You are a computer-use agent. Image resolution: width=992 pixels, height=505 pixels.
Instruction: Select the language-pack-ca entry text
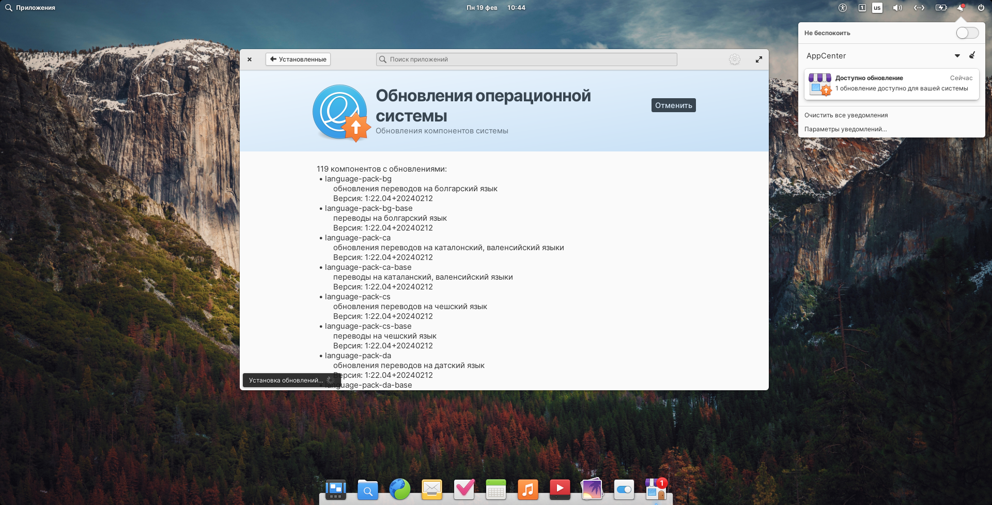coord(358,238)
